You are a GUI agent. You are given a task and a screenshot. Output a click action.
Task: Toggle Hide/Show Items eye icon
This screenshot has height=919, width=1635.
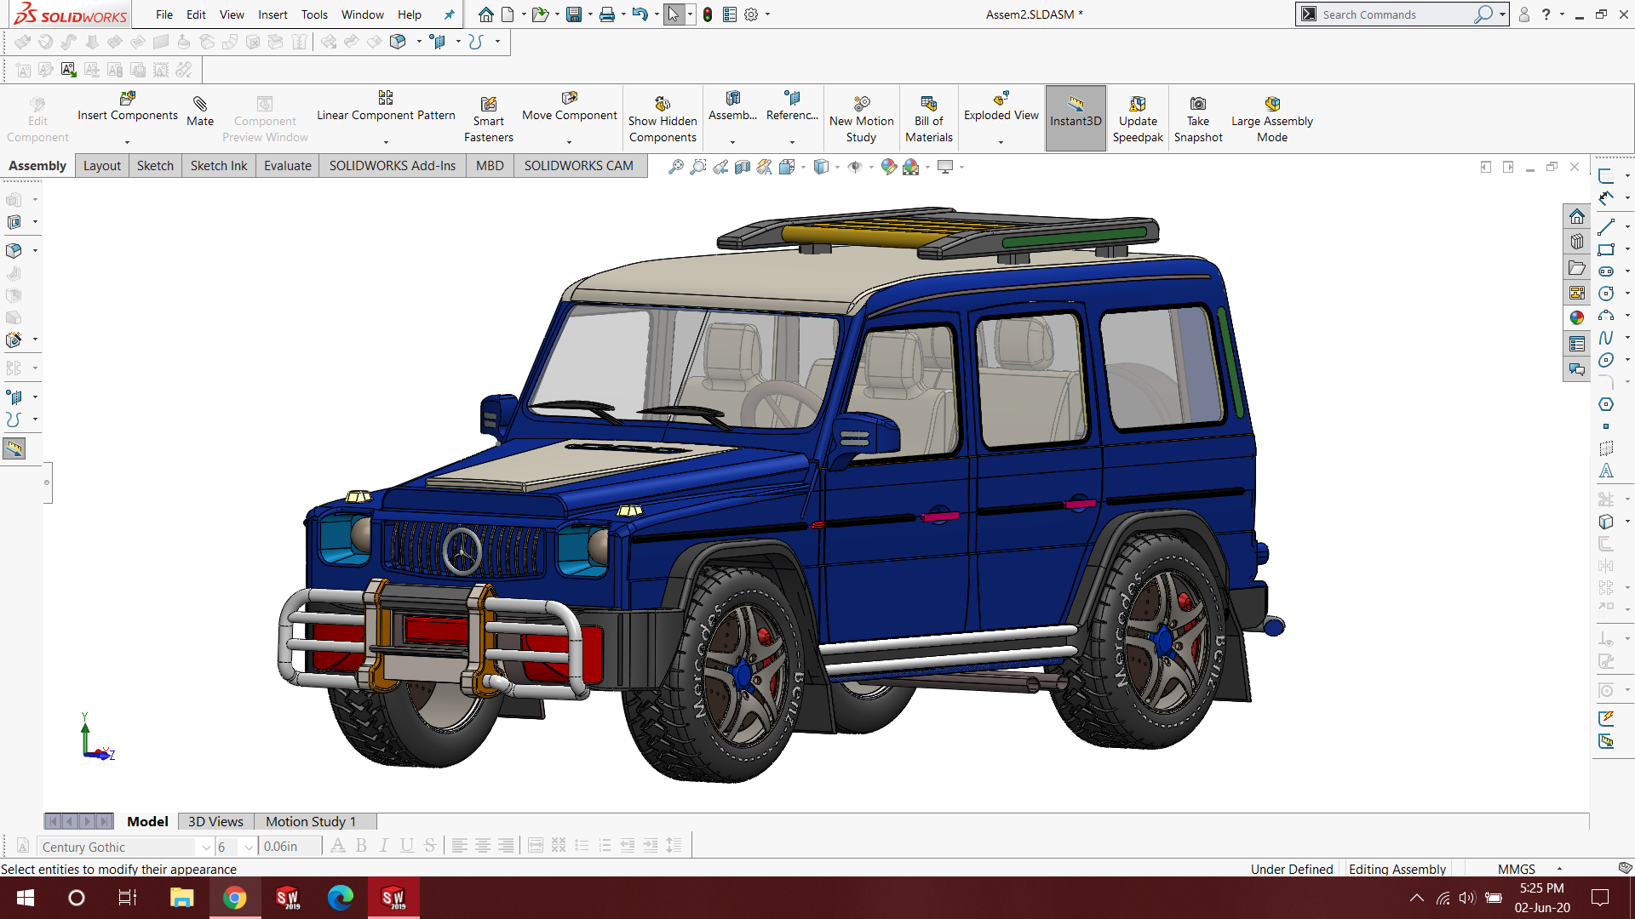pyautogui.click(x=854, y=167)
